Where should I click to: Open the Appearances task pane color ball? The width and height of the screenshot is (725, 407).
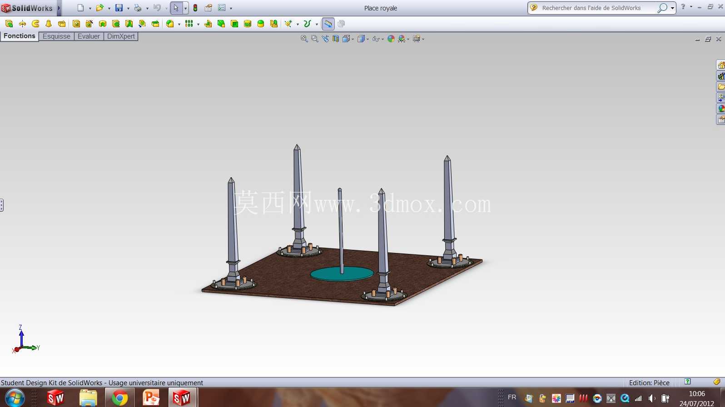pos(721,109)
